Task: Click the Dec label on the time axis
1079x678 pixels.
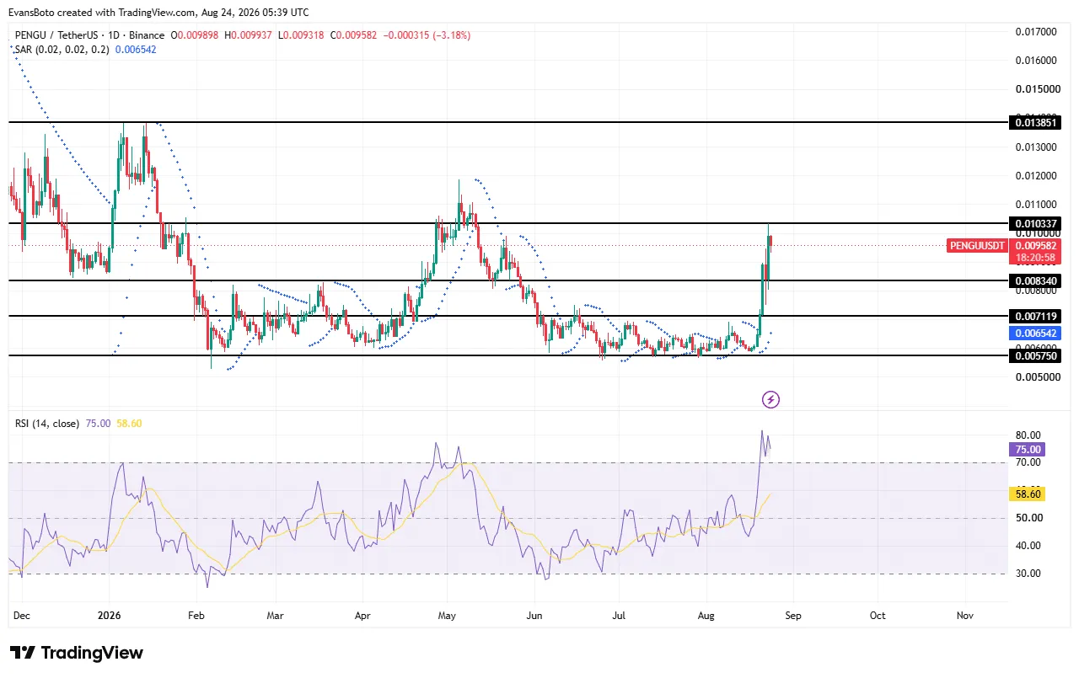Action: pyautogui.click(x=20, y=616)
